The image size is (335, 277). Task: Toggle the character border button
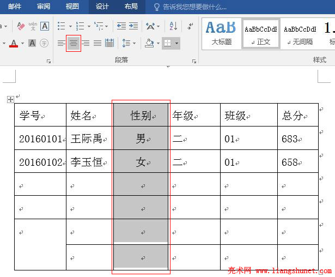45,26
